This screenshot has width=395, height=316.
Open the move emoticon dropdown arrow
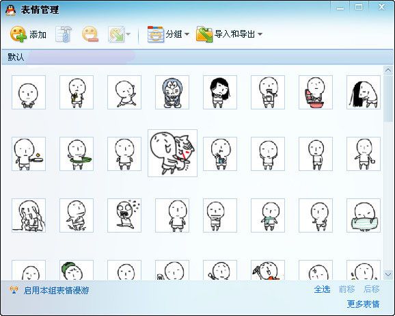point(128,34)
